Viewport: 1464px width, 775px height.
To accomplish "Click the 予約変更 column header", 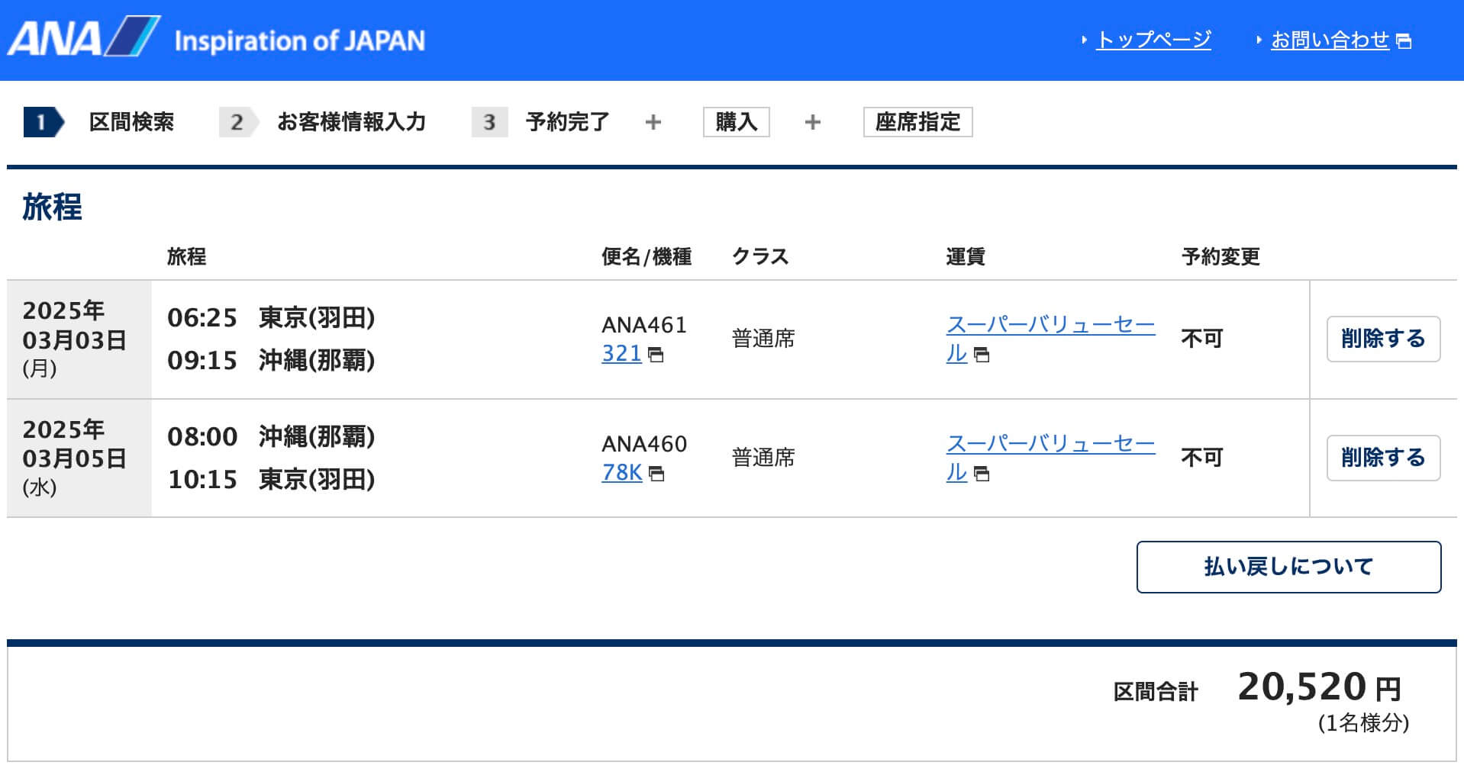I will click(1221, 257).
